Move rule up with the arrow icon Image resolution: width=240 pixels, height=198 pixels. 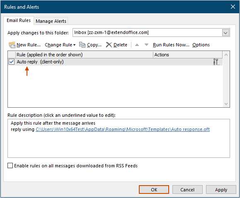click(x=137, y=45)
